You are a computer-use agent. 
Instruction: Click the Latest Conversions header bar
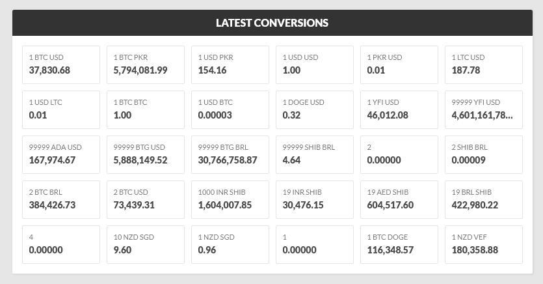(272, 23)
